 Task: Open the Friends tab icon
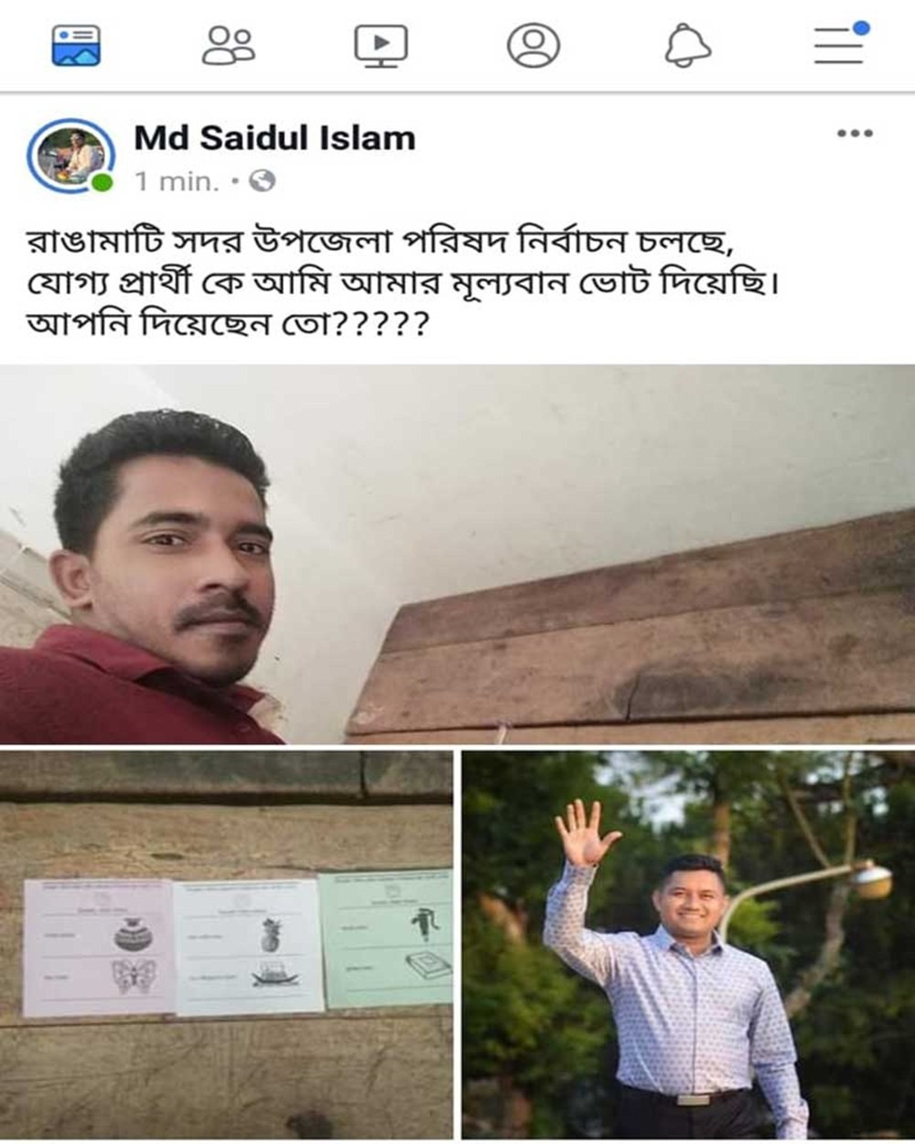click(229, 45)
